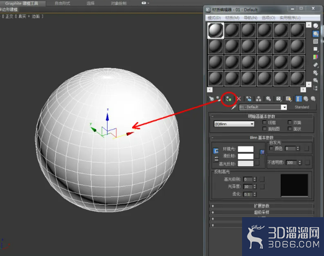Enable the 线框 wireframe checkbox
Image resolution: width=324 pixels, height=256 pixels.
[264, 123]
